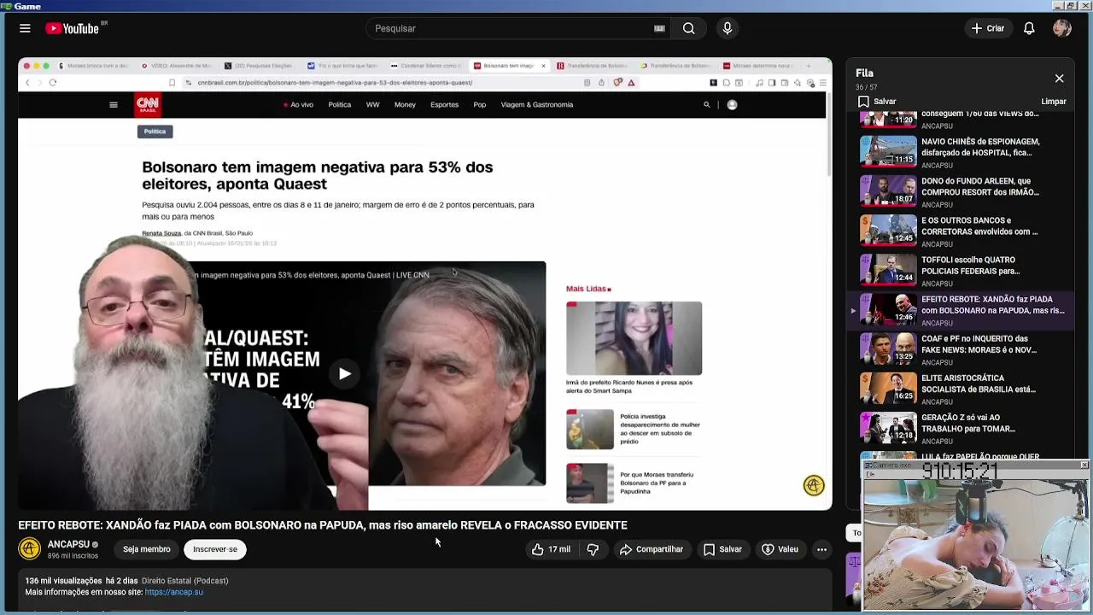
Task: Click Polícia investiga desaparecimento de mulher article
Action: tap(634, 429)
